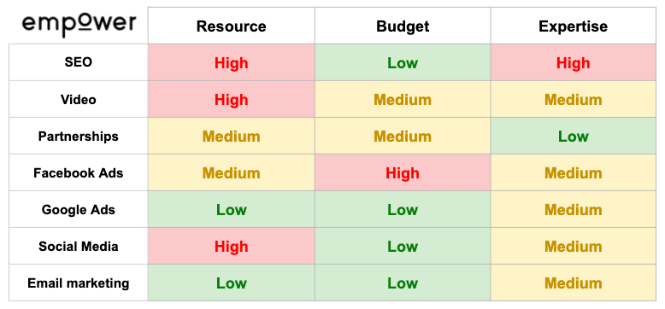Click SEO Expertise High cell
665x309 pixels.
coord(574,62)
